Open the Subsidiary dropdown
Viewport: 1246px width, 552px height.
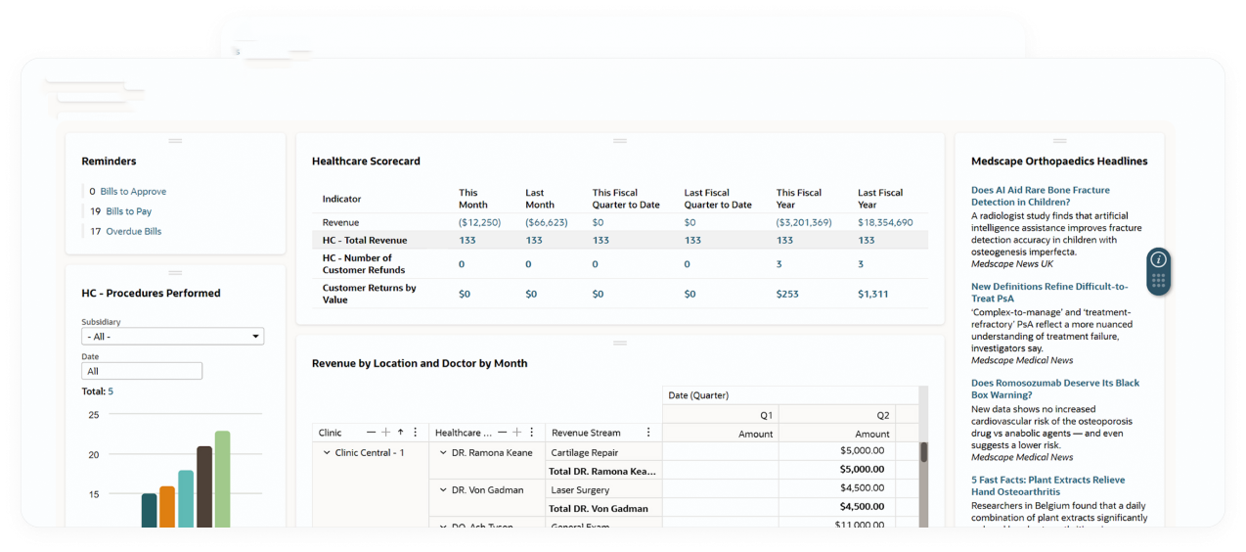[x=173, y=337]
